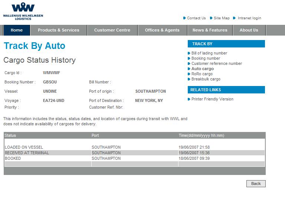Click the Wallenius Wilhelmsen Logistics logo
This screenshot has width=285, height=205.
point(23,11)
